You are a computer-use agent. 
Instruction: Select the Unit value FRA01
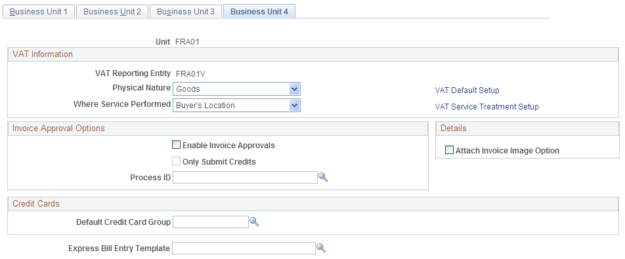pos(187,41)
